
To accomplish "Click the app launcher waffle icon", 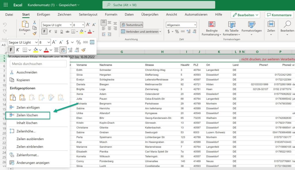I will coord(6,5).
